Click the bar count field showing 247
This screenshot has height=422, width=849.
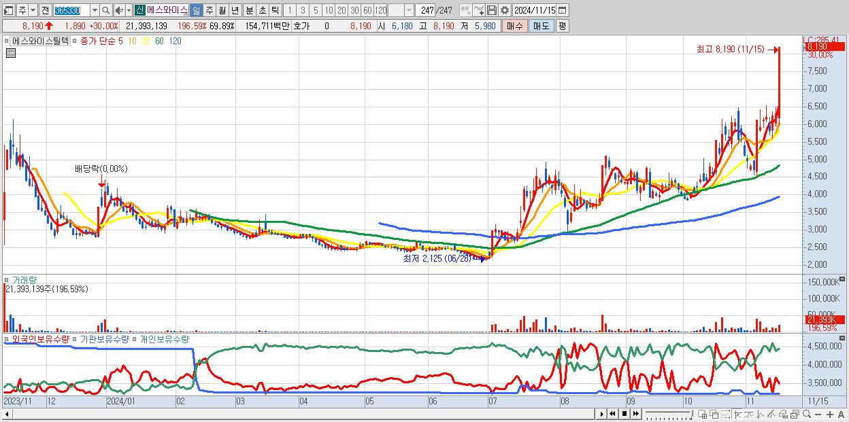pyautogui.click(x=425, y=10)
